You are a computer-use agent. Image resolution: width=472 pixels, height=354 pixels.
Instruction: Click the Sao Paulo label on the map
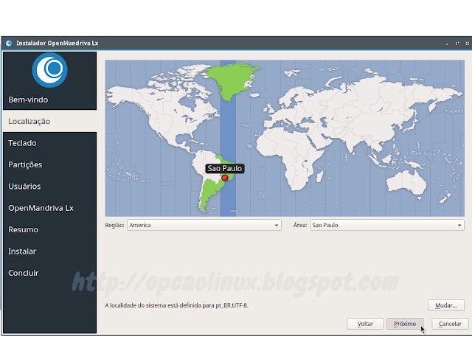click(224, 168)
